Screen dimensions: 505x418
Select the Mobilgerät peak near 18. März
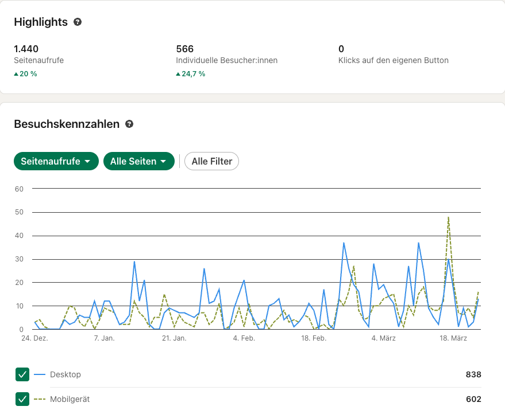(448, 217)
